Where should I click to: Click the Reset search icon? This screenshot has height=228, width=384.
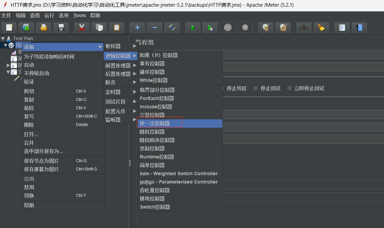(321, 27)
